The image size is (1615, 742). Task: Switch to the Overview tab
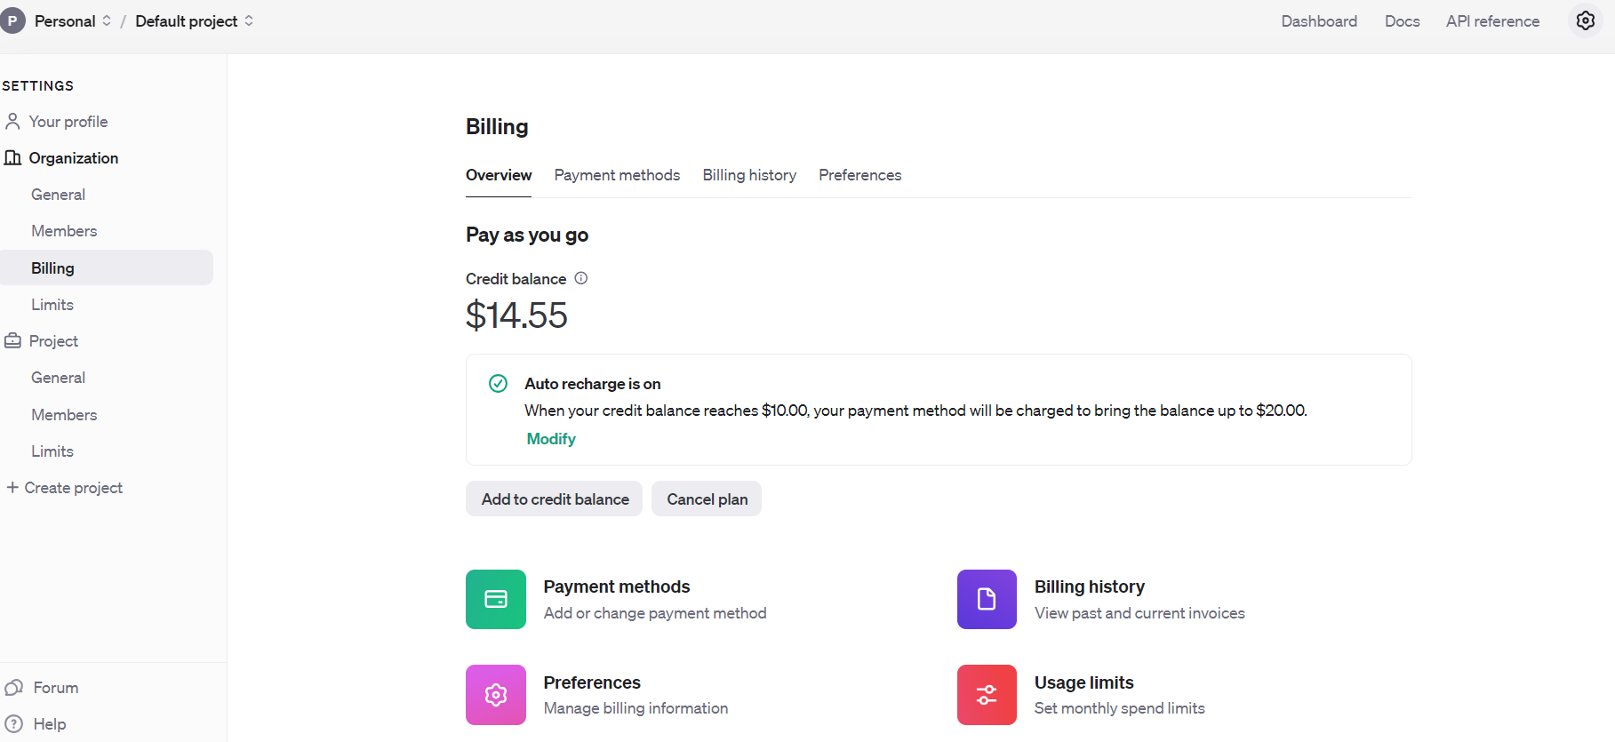(x=499, y=175)
